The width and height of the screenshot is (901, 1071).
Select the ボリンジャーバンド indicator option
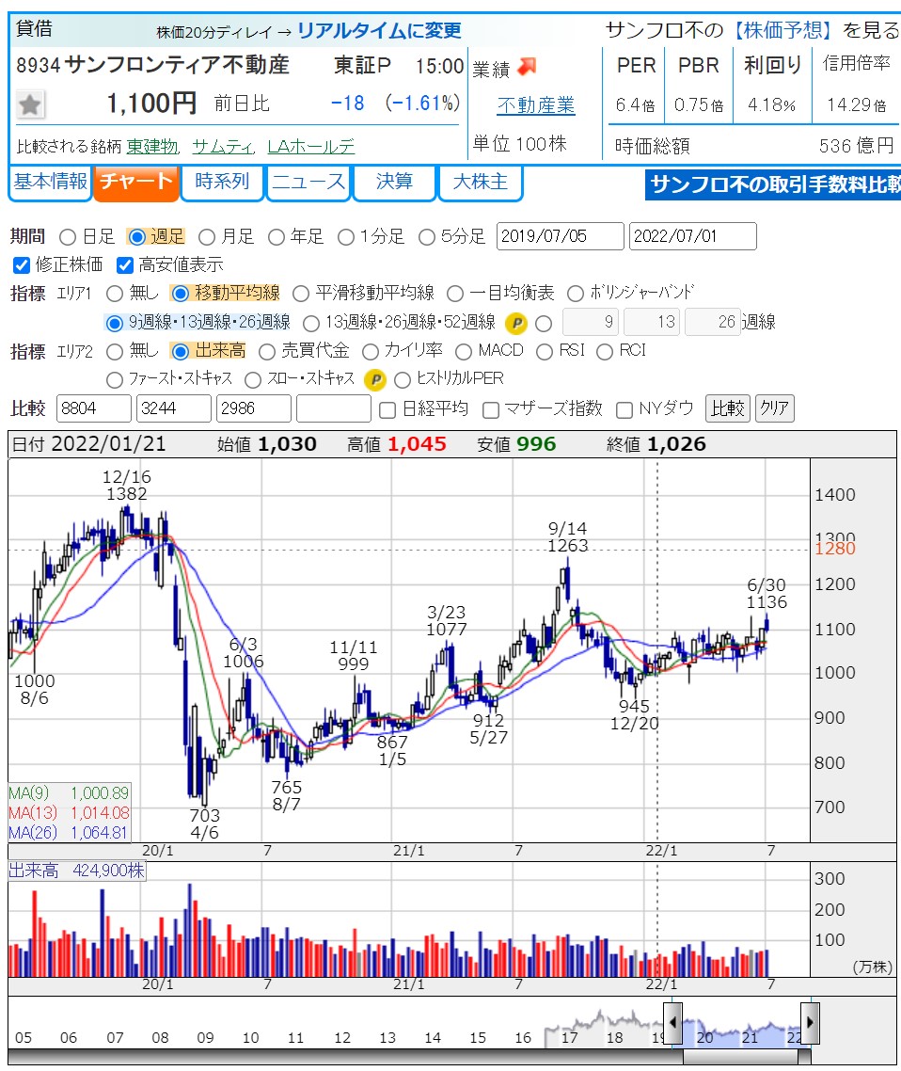pyautogui.click(x=574, y=293)
